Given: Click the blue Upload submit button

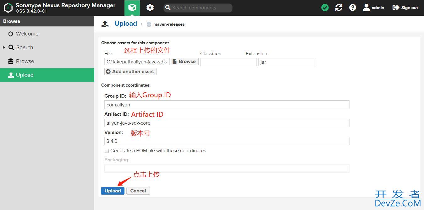Looking at the screenshot, I should pyautogui.click(x=113, y=191).
